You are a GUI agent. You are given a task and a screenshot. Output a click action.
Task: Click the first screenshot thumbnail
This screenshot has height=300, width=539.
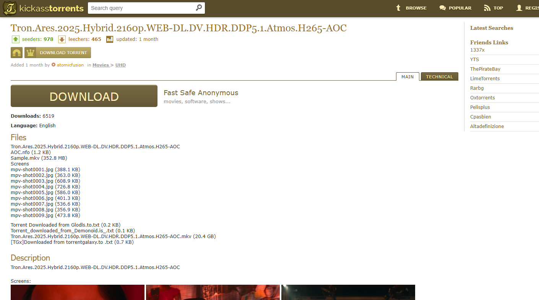78,292
